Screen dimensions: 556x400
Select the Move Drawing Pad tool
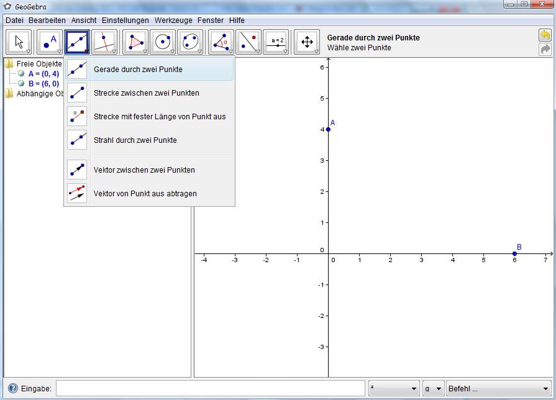pos(307,42)
